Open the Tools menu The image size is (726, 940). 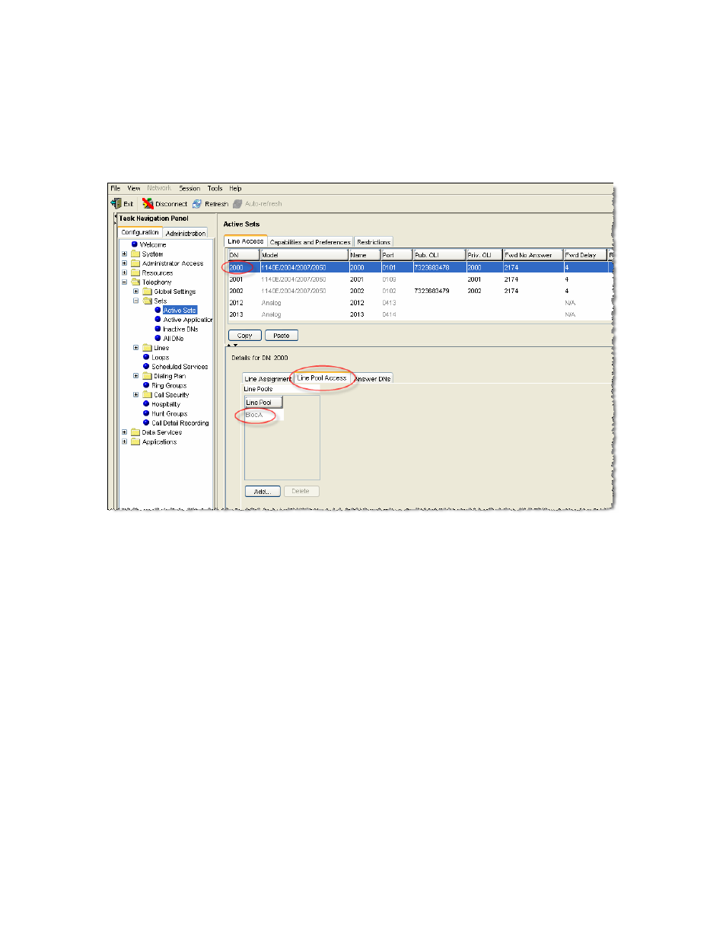tap(215, 188)
